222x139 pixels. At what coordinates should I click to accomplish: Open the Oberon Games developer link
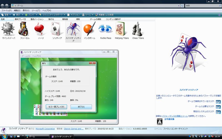click(x=74, y=129)
